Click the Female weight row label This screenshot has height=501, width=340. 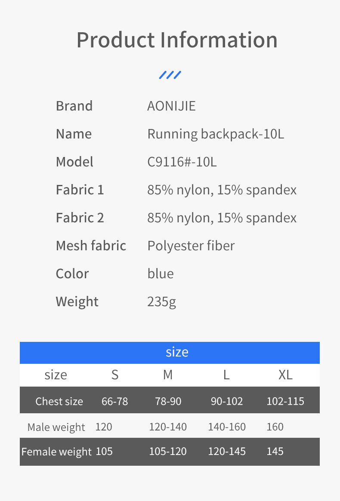[x=56, y=452]
